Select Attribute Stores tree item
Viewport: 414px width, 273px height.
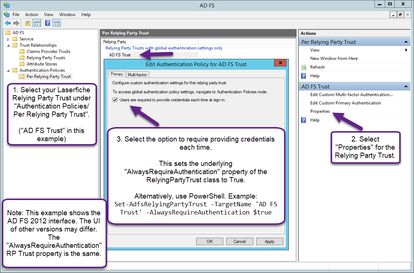(x=42, y=64)
